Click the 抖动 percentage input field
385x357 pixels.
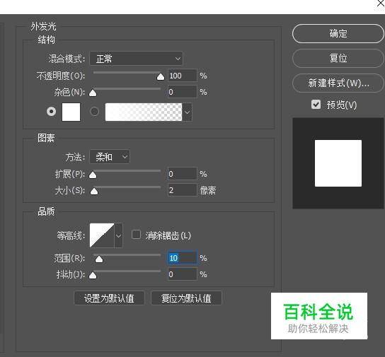click(183, 274)
